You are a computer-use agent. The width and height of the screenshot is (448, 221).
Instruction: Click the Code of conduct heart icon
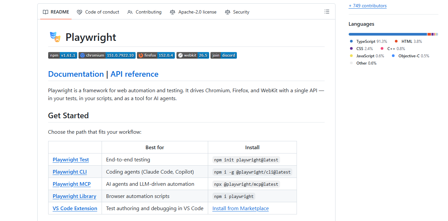click(80, 12)
